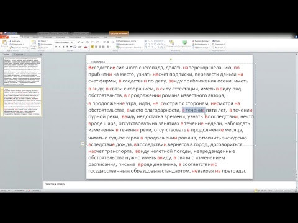Select the Format Painter tool

(x=19, y=48)
